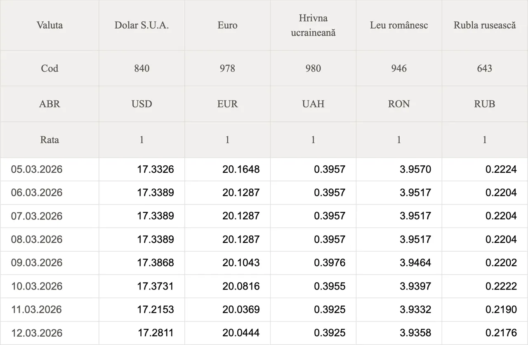Click RUB rate 0.2176
This screenshot has height=345, width=528.
(501, 333)
